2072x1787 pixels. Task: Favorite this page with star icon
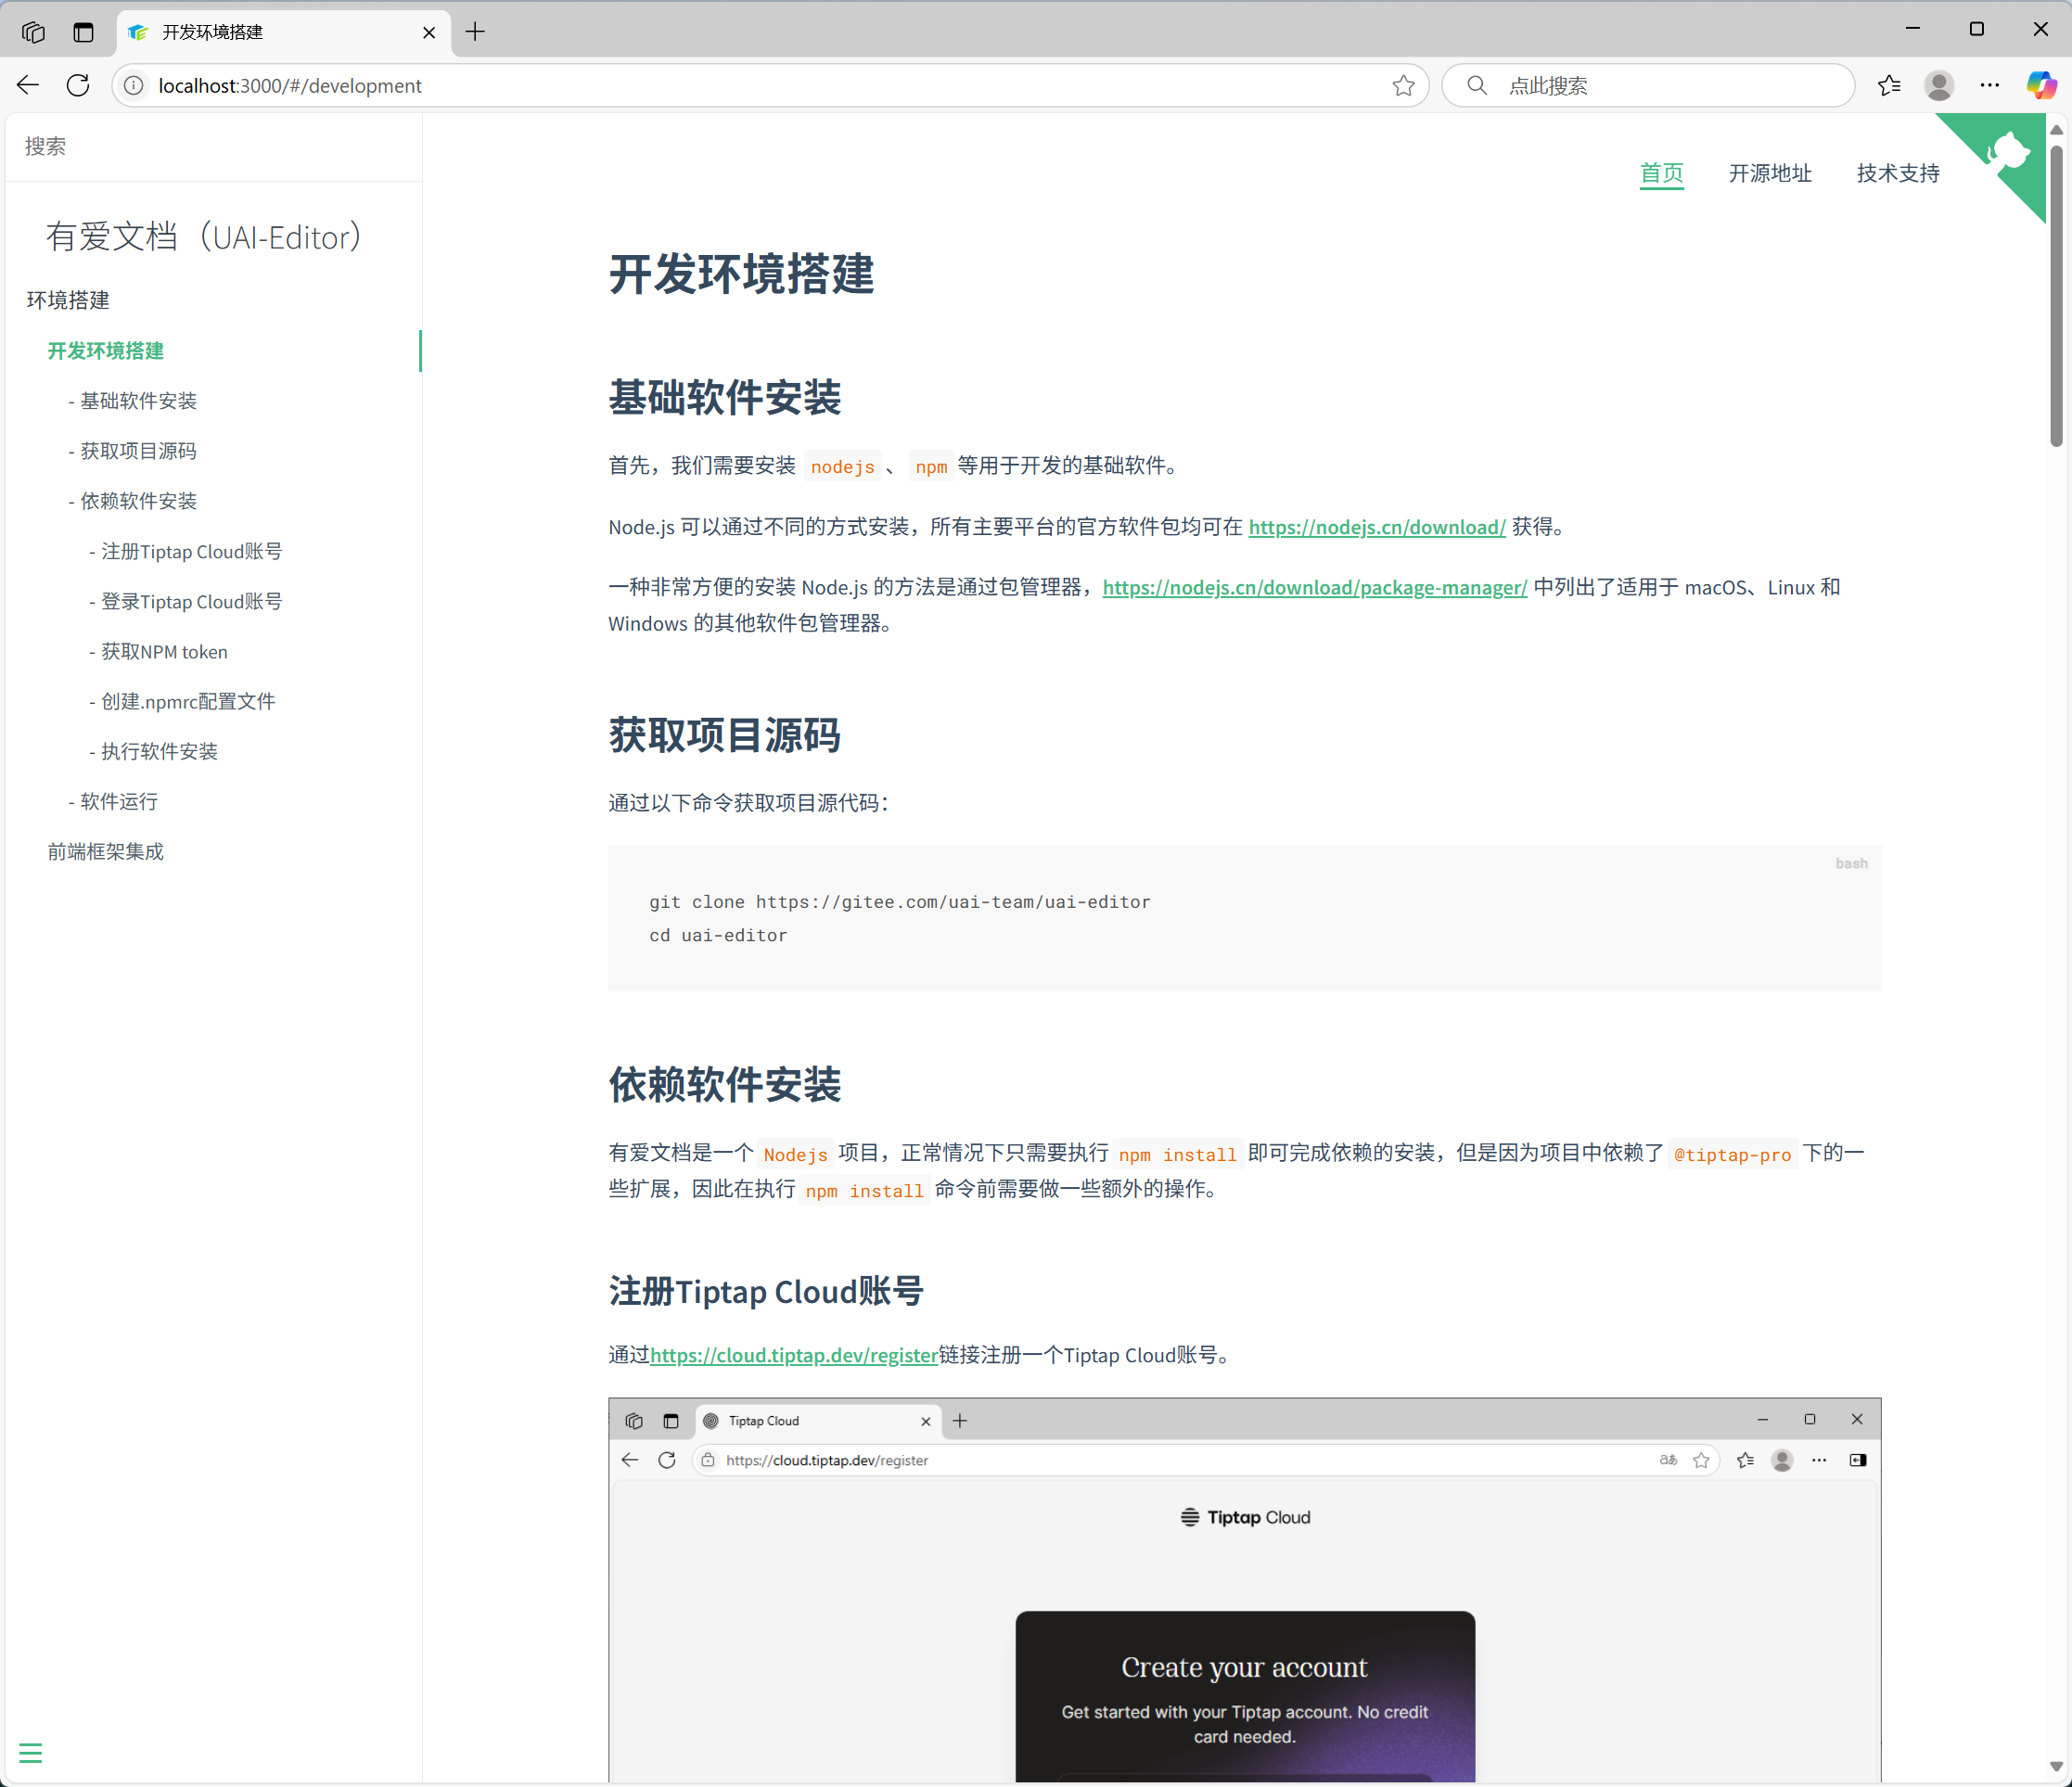tap(1403, 86)
